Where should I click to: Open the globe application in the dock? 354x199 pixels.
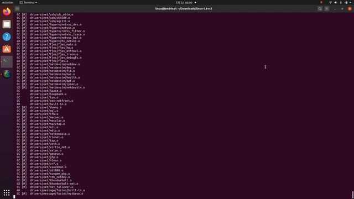pyautogui.click(x=7, y=74)
